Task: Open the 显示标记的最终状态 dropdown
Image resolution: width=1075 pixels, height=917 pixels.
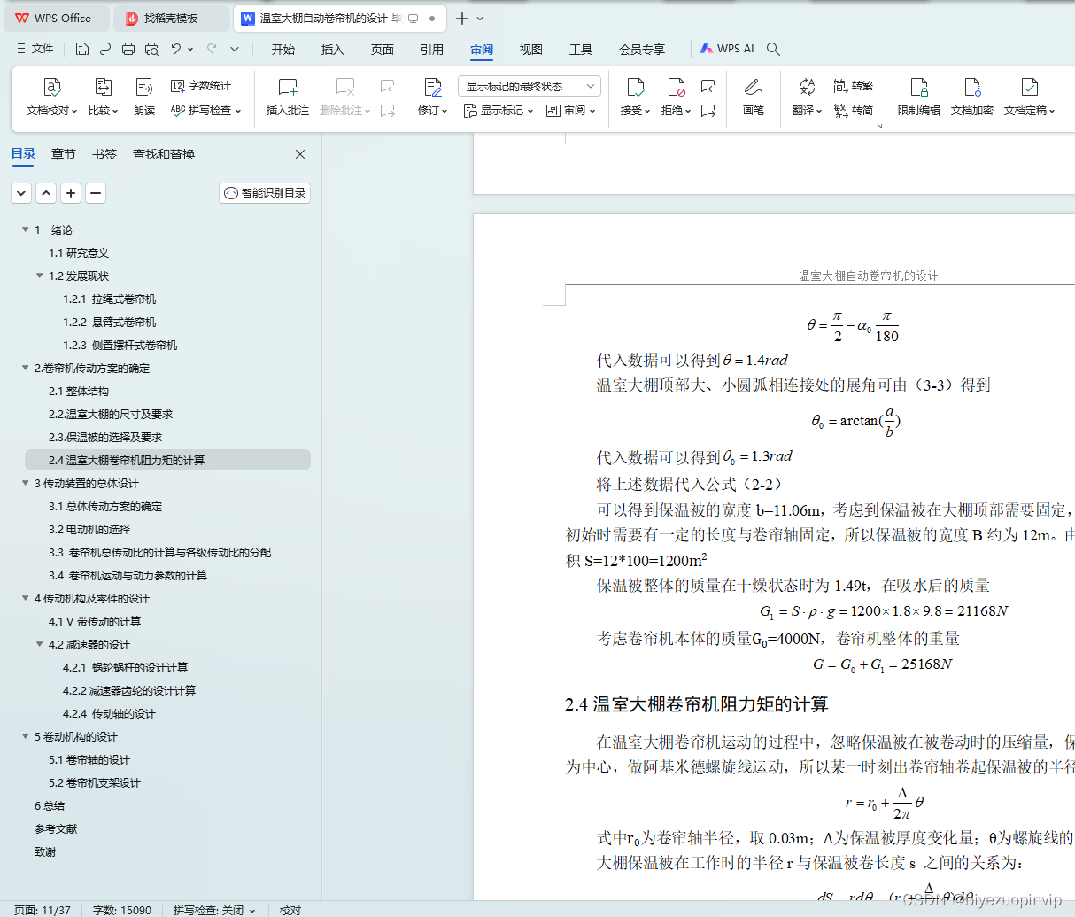Action: click(x=530, y=86)
